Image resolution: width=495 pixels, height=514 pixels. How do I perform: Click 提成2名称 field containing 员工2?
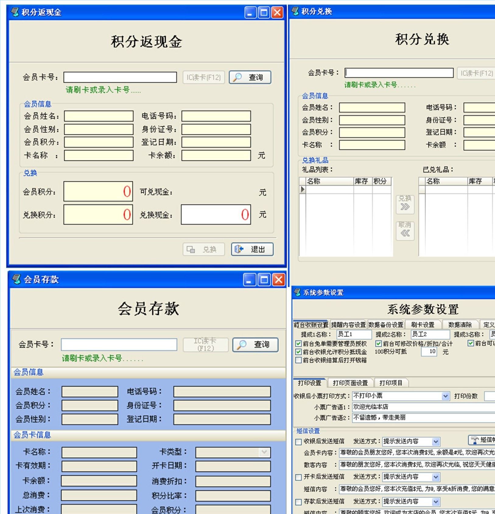(x=430, y=334)
